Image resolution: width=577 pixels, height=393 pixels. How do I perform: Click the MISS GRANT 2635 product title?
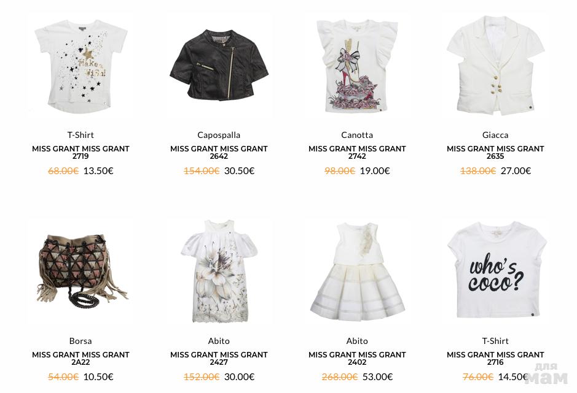[495, 152]
